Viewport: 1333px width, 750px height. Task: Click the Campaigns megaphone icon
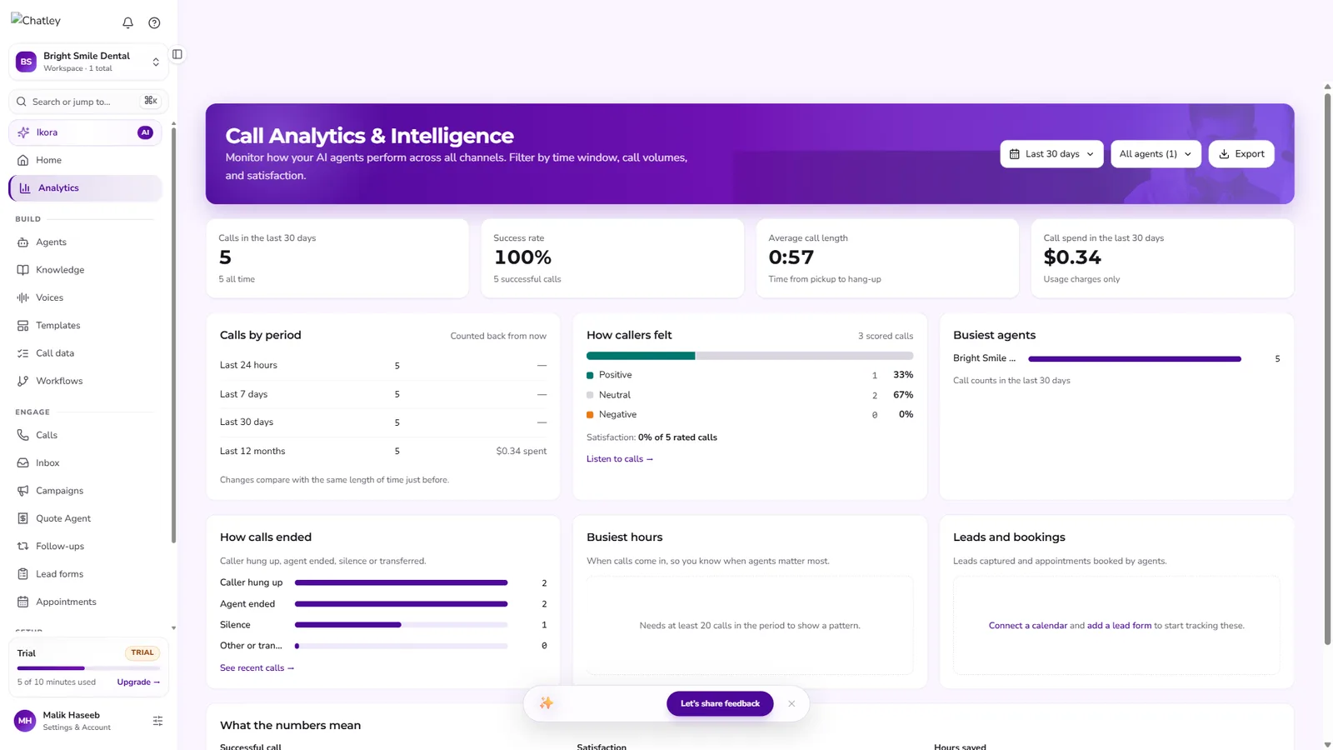(23, 491)
